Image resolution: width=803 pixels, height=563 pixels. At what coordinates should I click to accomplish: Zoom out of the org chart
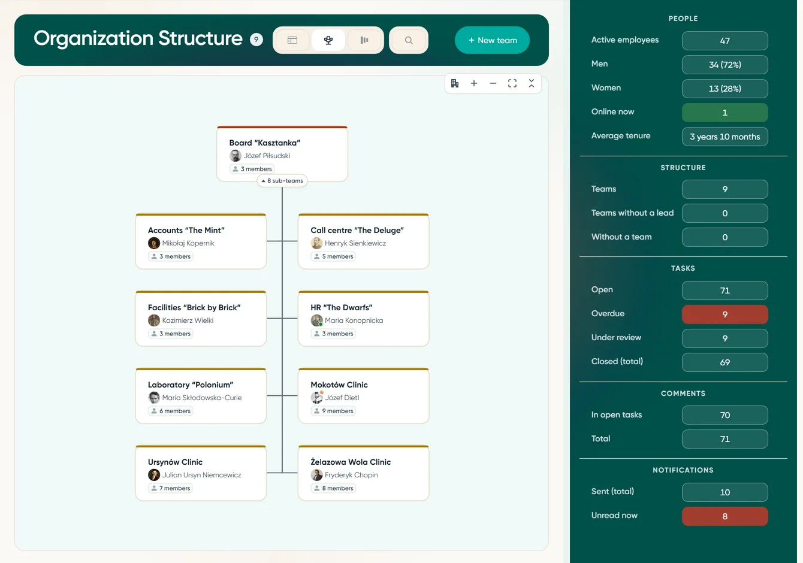point(493,83)
